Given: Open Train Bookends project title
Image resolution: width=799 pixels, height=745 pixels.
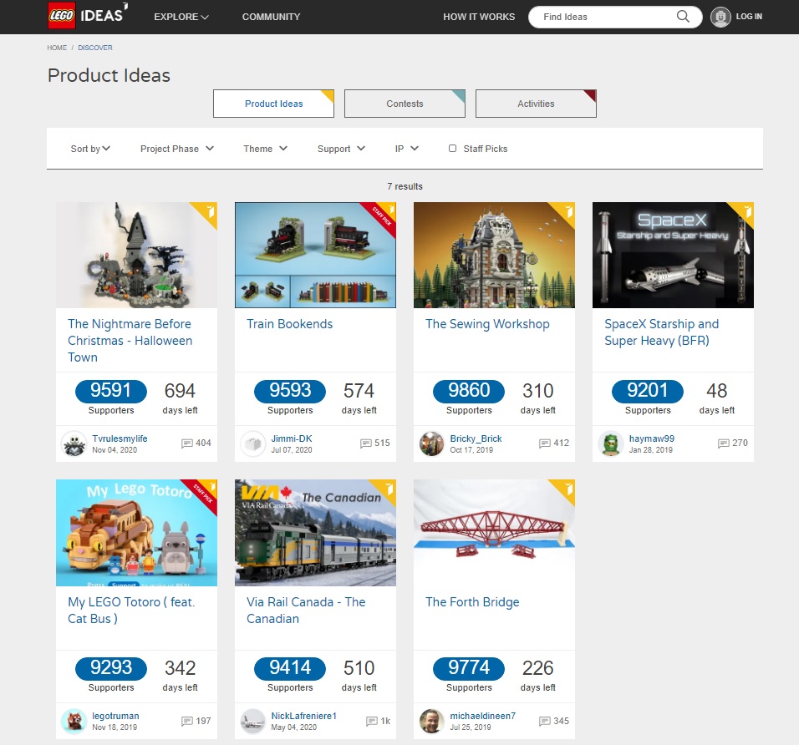Looking at the screenshot, I should click(289, 324).
